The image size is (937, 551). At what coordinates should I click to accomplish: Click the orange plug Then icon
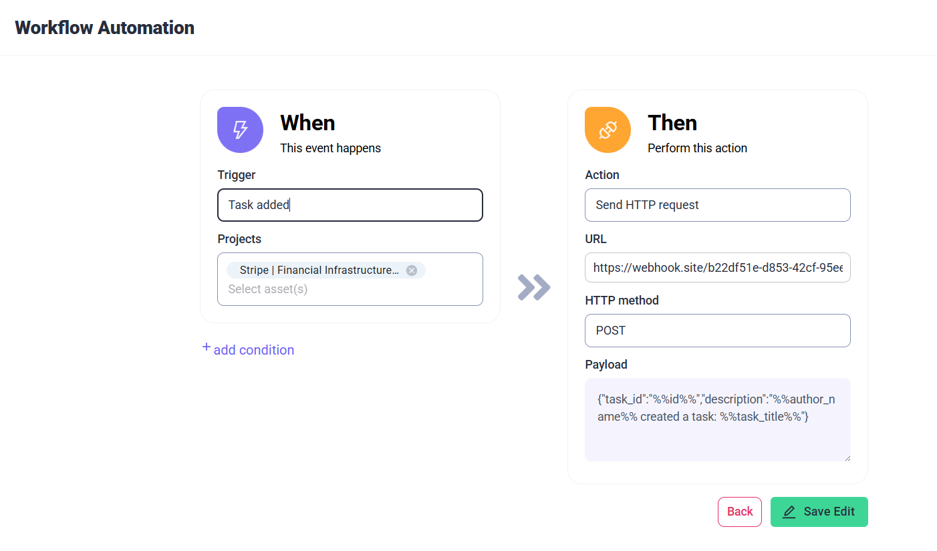(608, 130)
